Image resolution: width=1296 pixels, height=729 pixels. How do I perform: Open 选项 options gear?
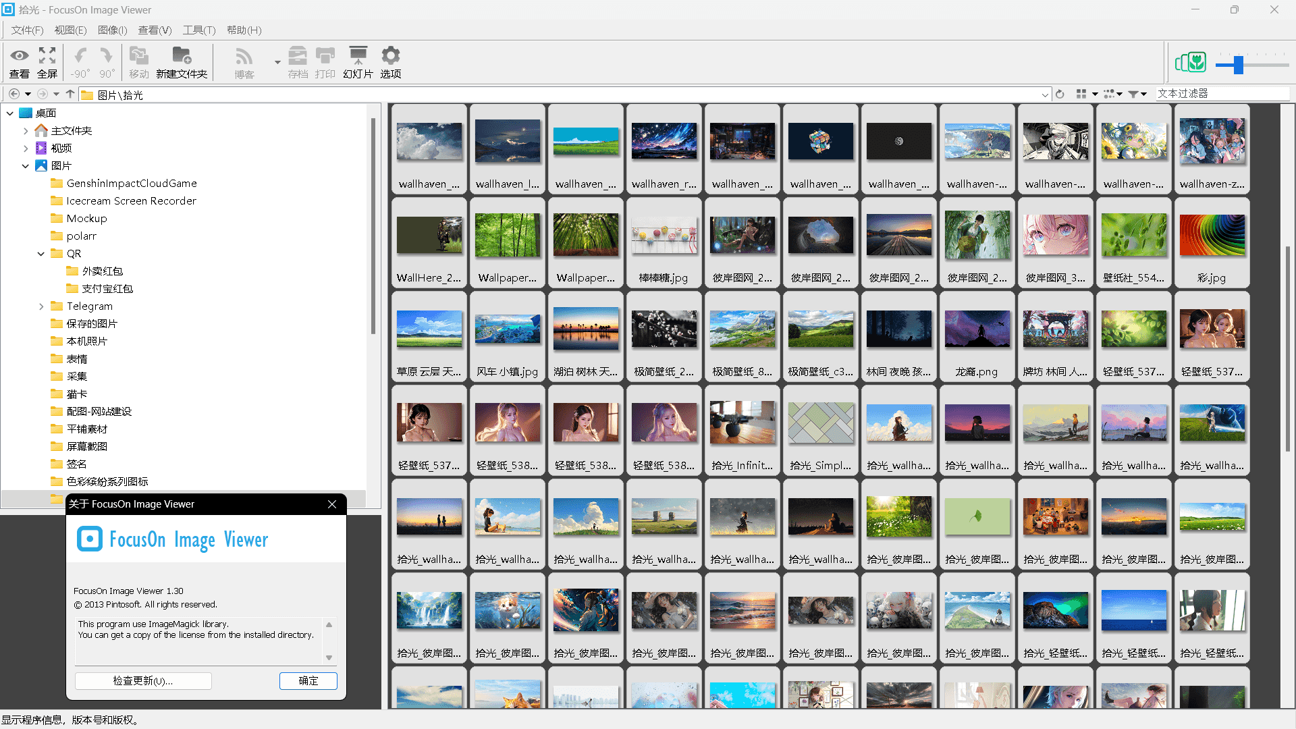(391, 63)
